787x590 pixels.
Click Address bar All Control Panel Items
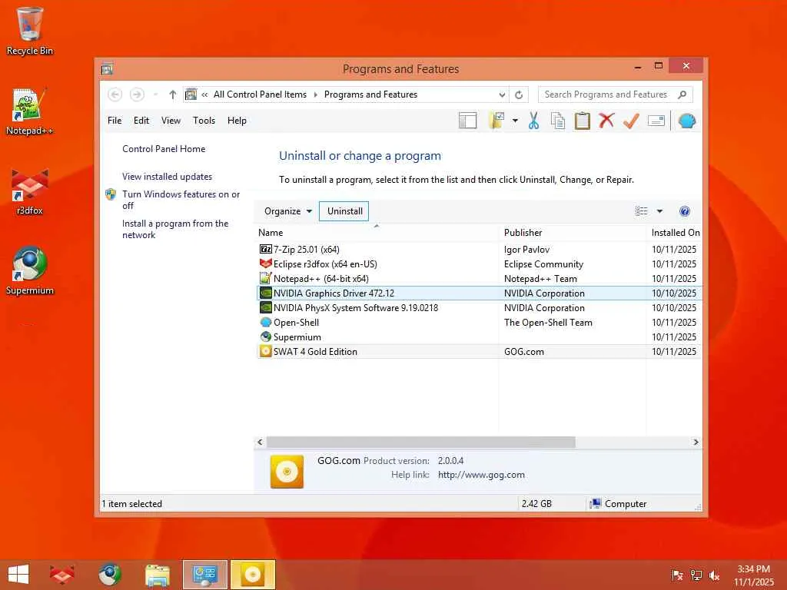[x=260, y=94]
